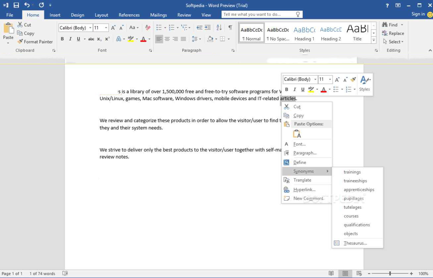Image resolution: width=433 pixels, height=278 pixels.
Task: Adjust the zoom slider in status bar
Action: [390, 274]
